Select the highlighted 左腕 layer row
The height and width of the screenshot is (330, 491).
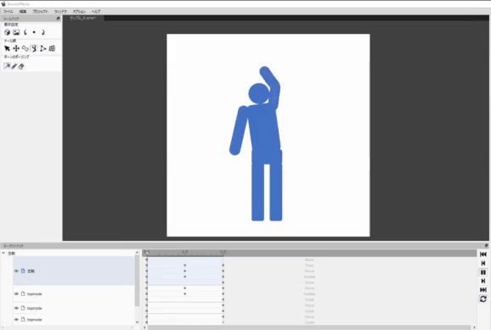click(74, 271)
